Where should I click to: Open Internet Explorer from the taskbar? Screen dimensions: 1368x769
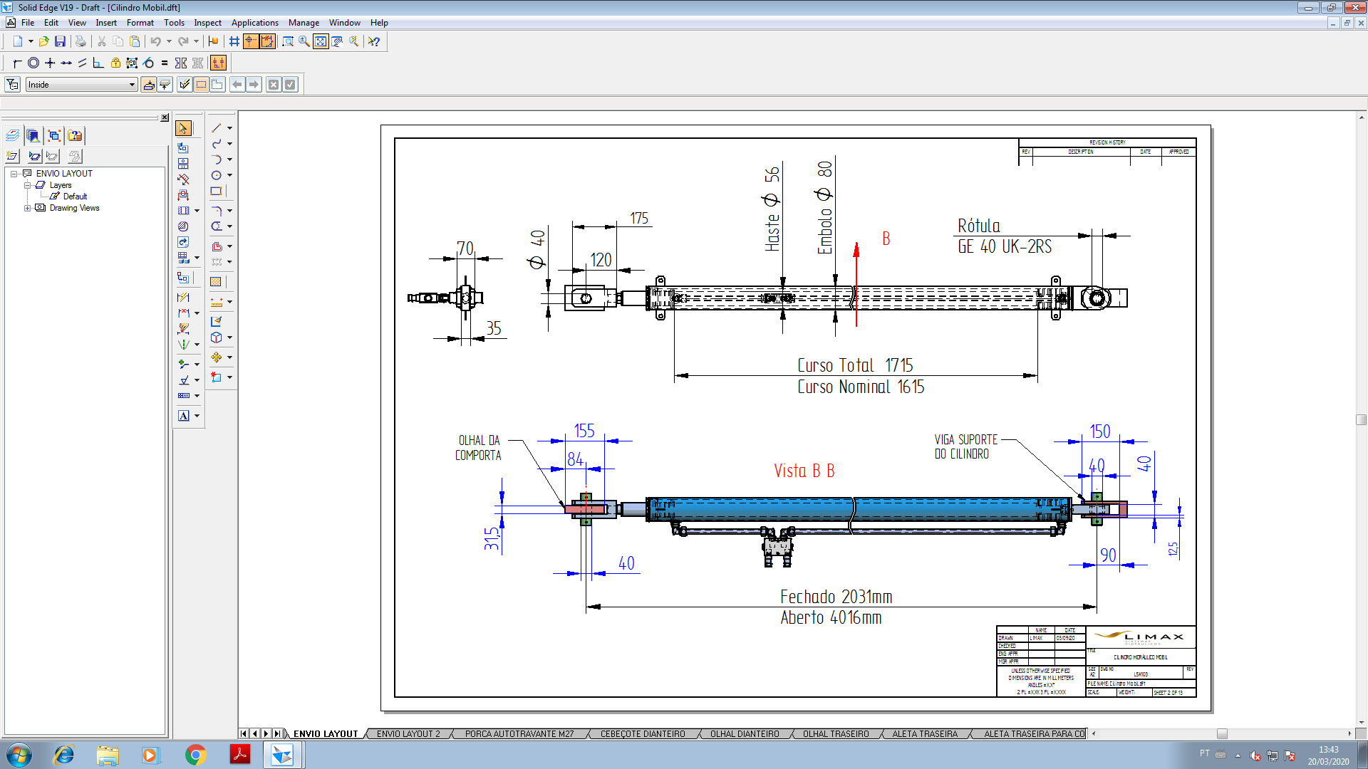pos(64,755)
